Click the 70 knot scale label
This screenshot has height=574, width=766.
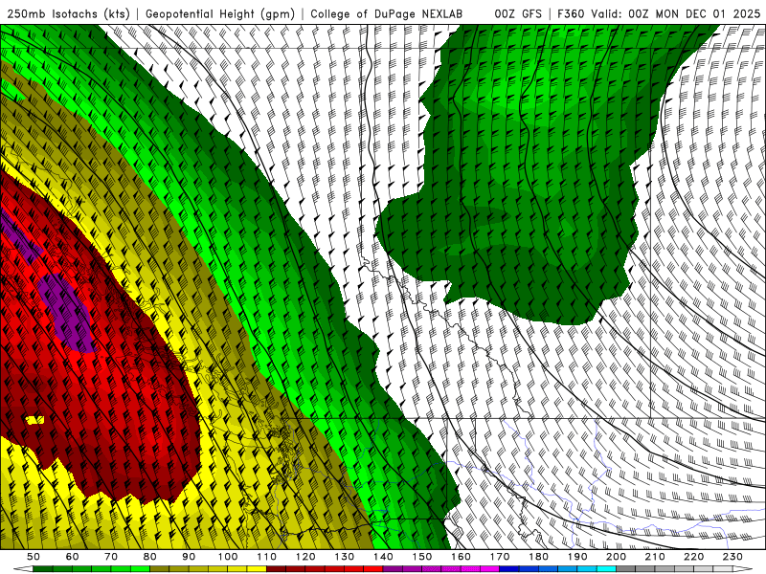pyautogui.click(x=111, y=557)
